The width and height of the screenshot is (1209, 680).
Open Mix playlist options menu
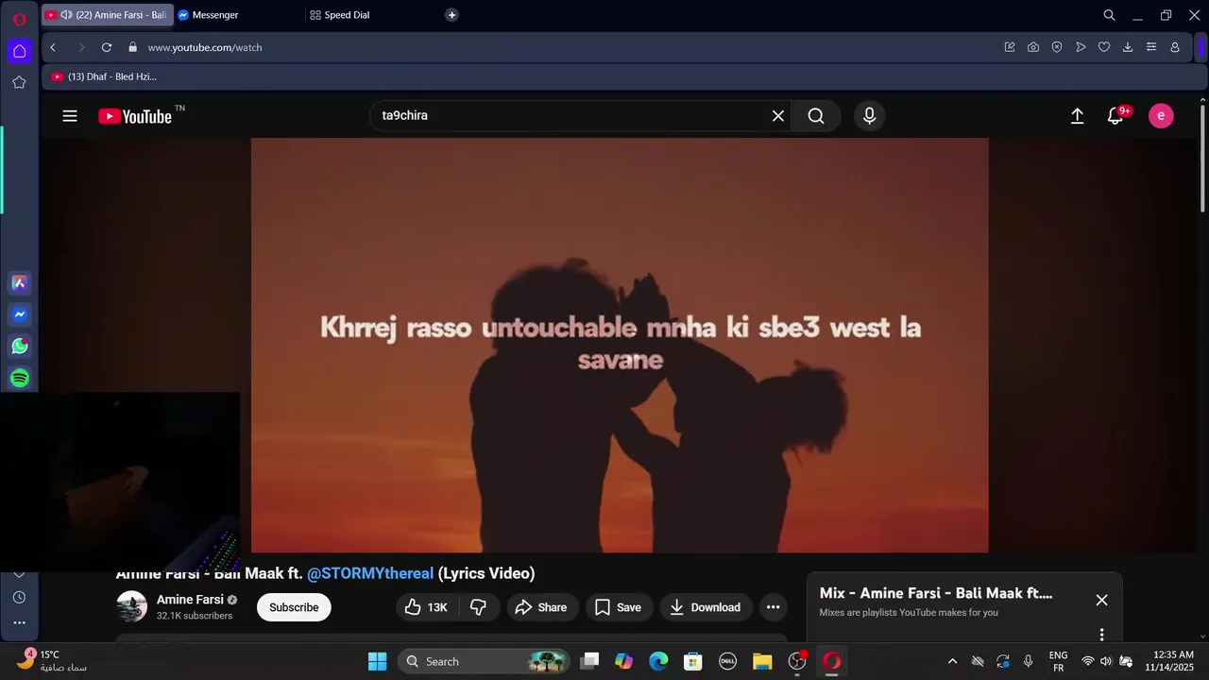[x=1101, y=635]
